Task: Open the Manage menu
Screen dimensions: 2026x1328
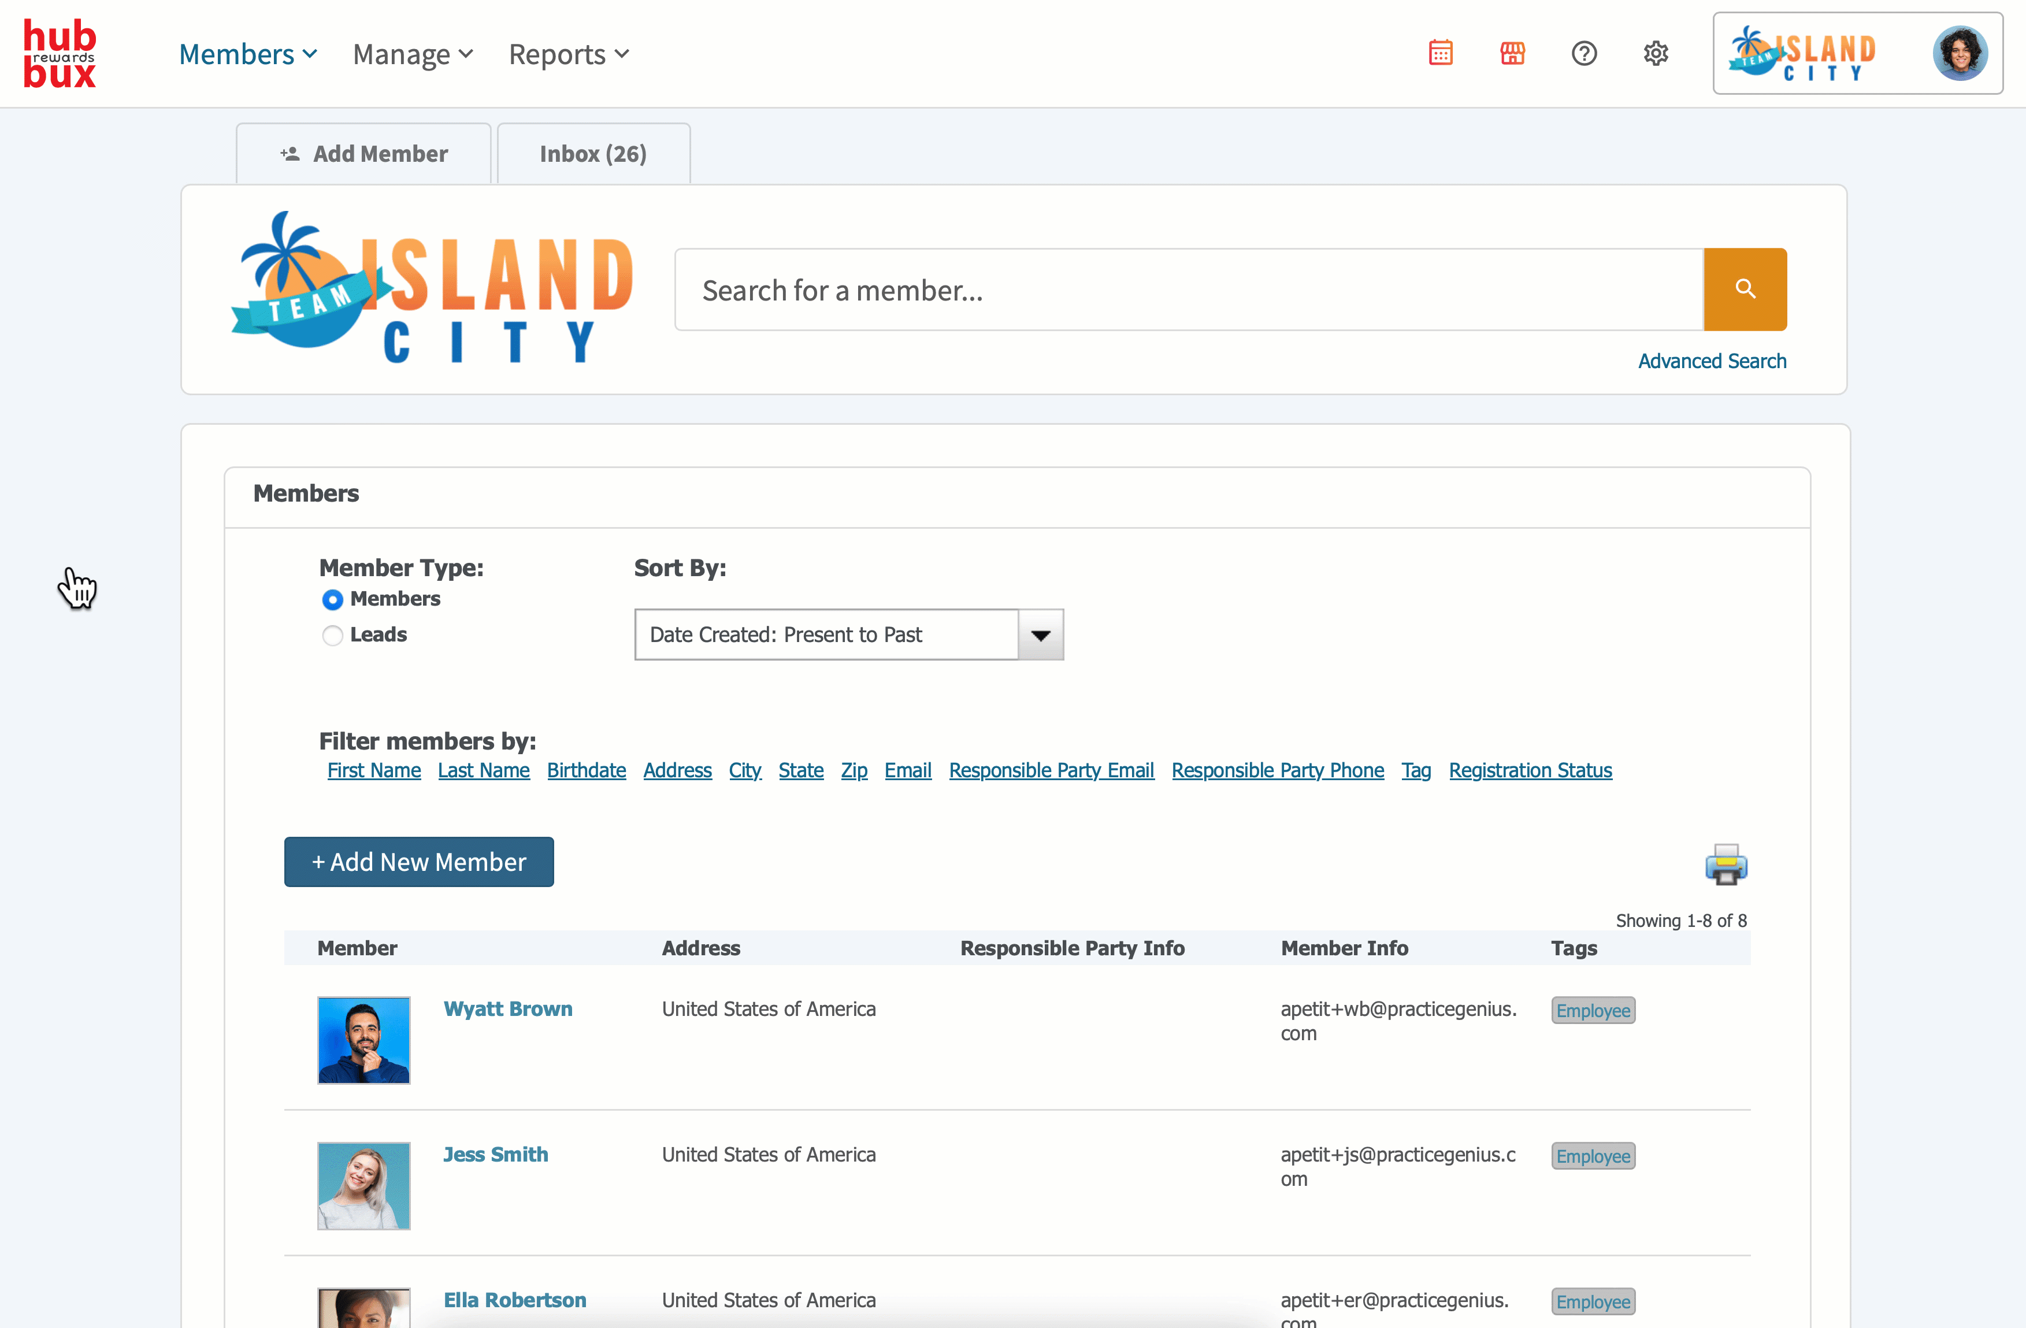Action: coord(413,54)
